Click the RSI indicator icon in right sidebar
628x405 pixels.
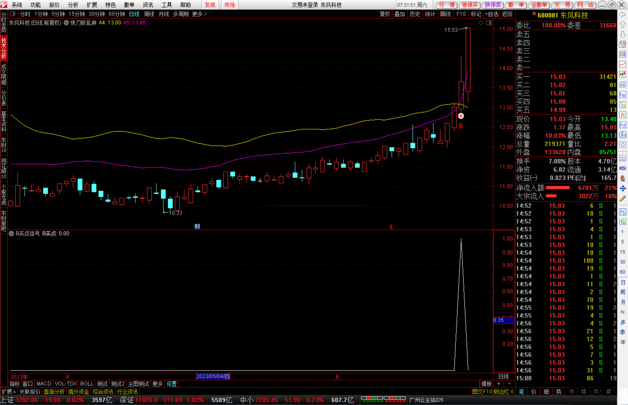[x=622, y=168]
